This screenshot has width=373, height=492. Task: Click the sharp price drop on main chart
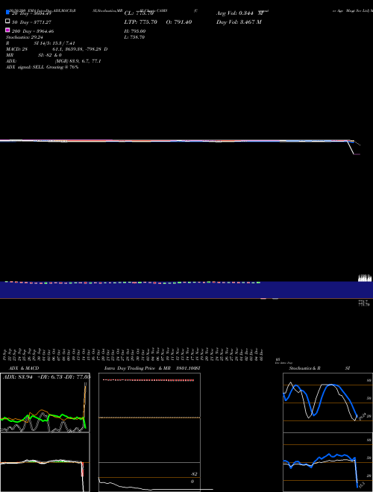351,148
